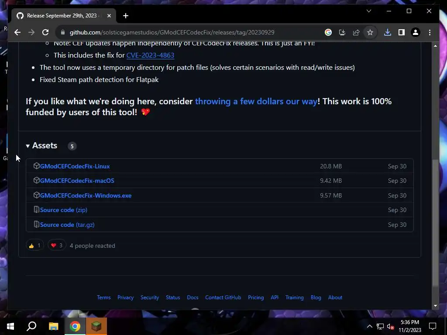Screen dimensions: 447x335
Task: Open the Chrome downloads icon
Action: coord(388,32)
